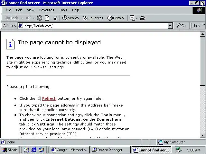Click the Mail toolbar icon
Screen dimensions: 206x154
[x=132, y=18]
